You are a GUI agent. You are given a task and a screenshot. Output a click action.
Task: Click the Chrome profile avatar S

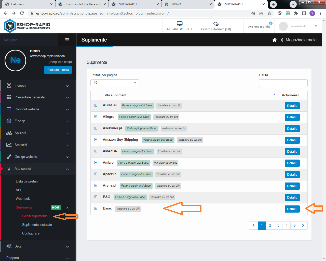tap(312, 13)
